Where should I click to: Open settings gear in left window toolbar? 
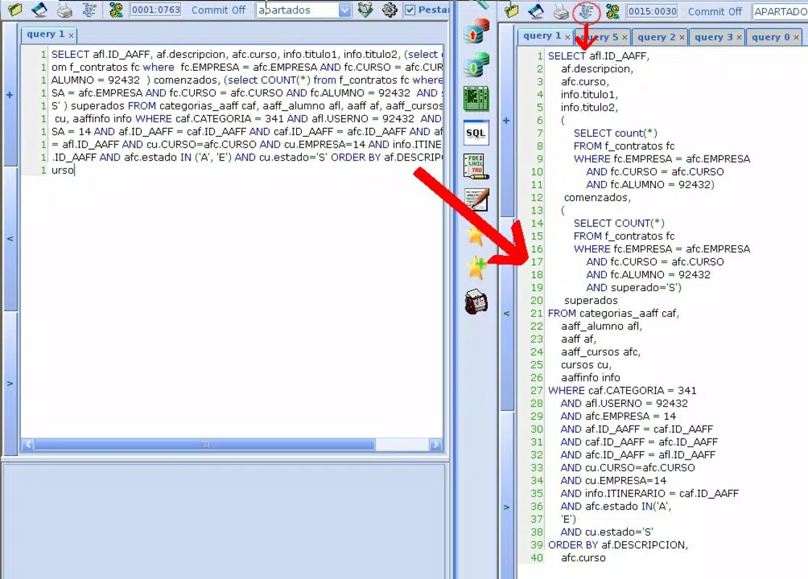(390, 10)
